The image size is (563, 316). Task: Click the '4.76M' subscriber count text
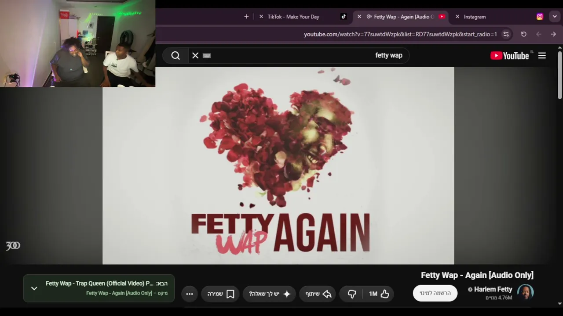(499, 298)
